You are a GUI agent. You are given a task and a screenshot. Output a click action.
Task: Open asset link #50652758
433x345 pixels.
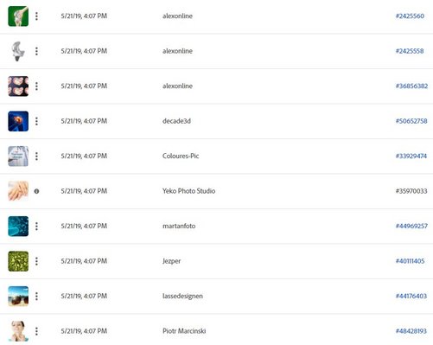coord(411,121)
